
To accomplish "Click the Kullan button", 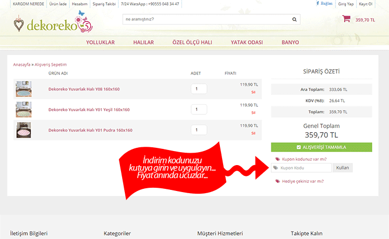I will [343, 168].
